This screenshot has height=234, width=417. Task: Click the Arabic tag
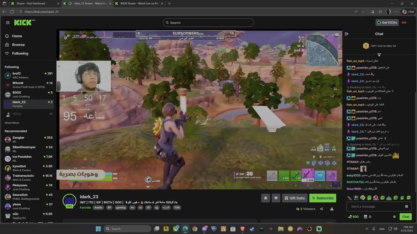(98, 208)
